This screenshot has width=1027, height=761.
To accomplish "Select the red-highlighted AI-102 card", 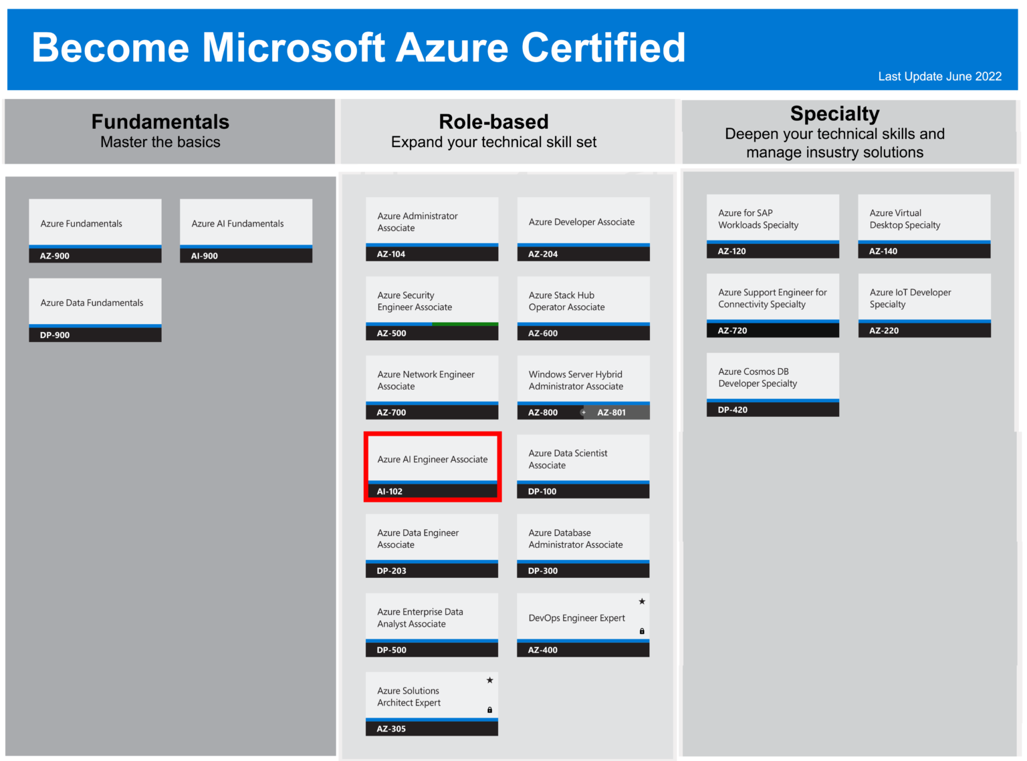I will (x=431, y=466).
